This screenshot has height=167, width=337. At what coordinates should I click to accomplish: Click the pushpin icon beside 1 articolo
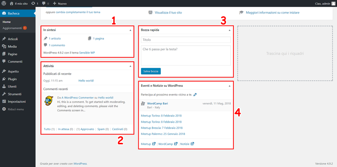pos(45,39)
